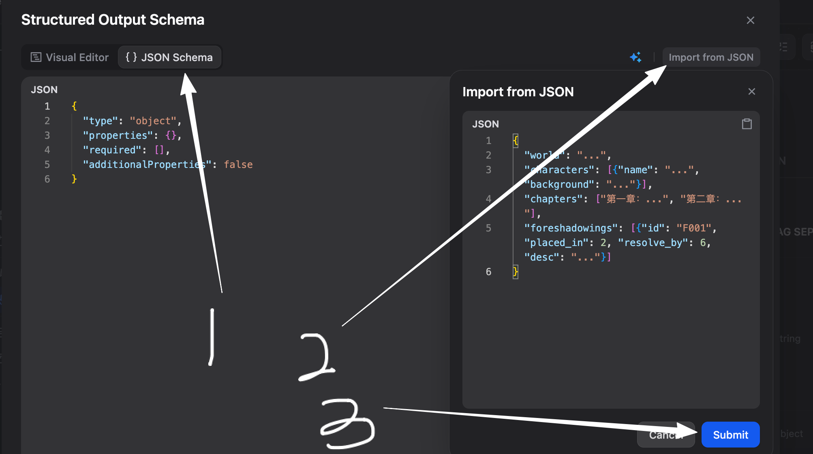The height and width of the screenshot is (454, 813).
Task: Click the dimmed checklist icon at right edge
Action: [x=783, y=47]
